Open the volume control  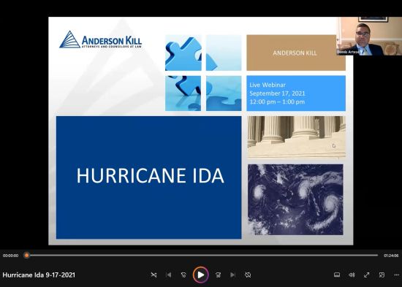(352, 275)
